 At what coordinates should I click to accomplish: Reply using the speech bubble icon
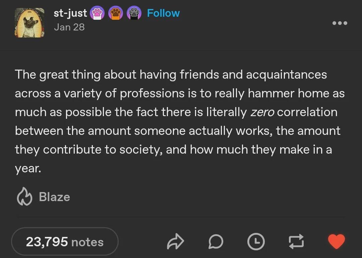(x=216, y=242)
